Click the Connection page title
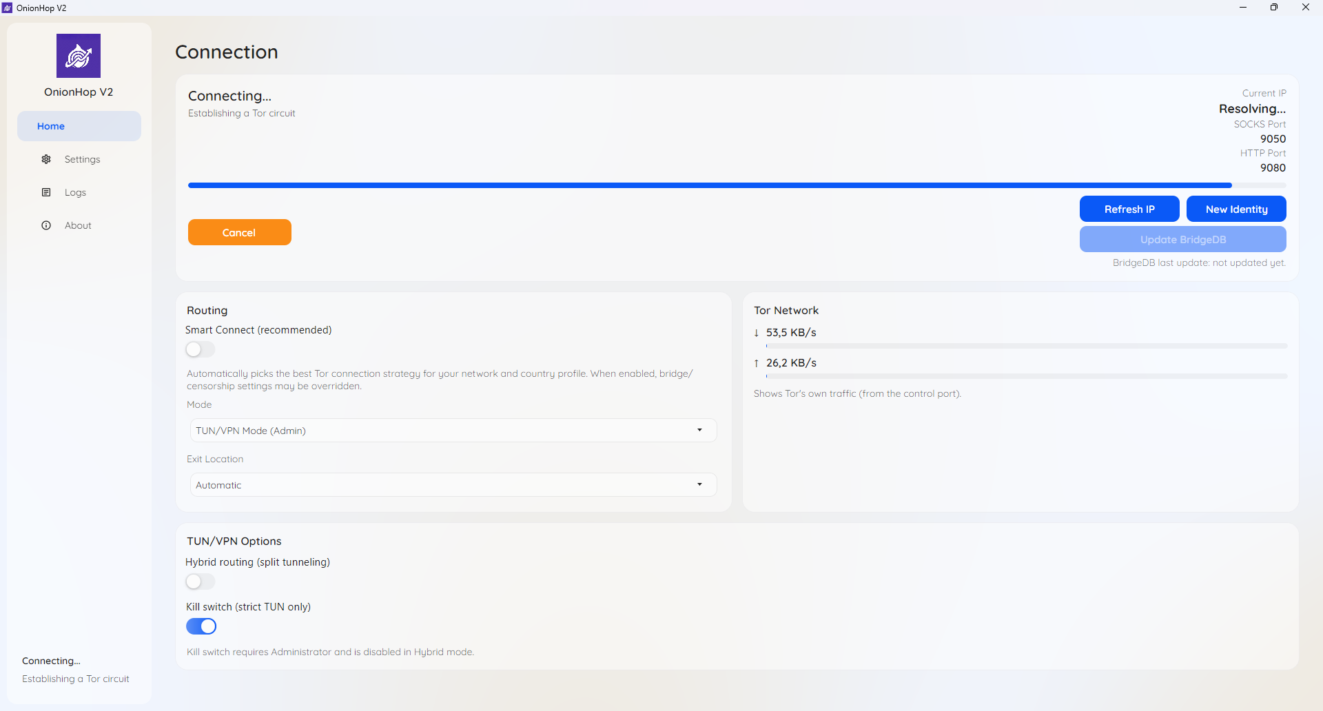This screenshot has width=1323, height=711. click(227, 52)
